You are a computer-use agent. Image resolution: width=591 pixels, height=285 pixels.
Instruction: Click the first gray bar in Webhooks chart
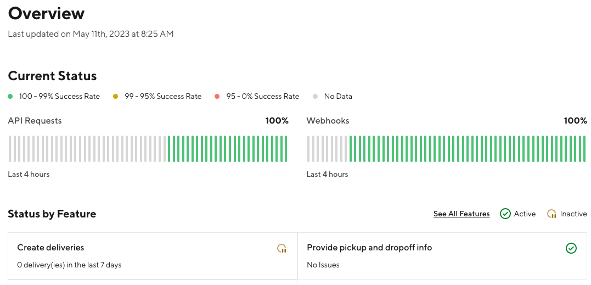point(308,149)
